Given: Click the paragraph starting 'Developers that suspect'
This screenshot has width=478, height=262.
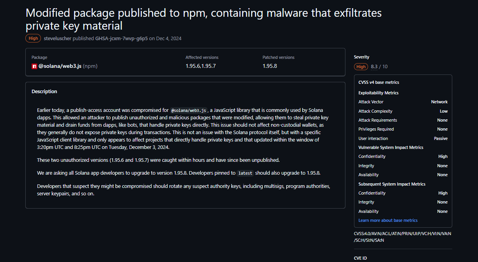Looking at the screenshot, I should coord(184,190).
